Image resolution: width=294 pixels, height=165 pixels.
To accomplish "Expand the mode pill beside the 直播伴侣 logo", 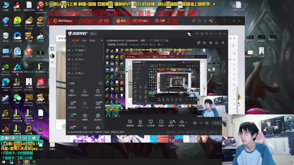I will (x=93, y=34).
